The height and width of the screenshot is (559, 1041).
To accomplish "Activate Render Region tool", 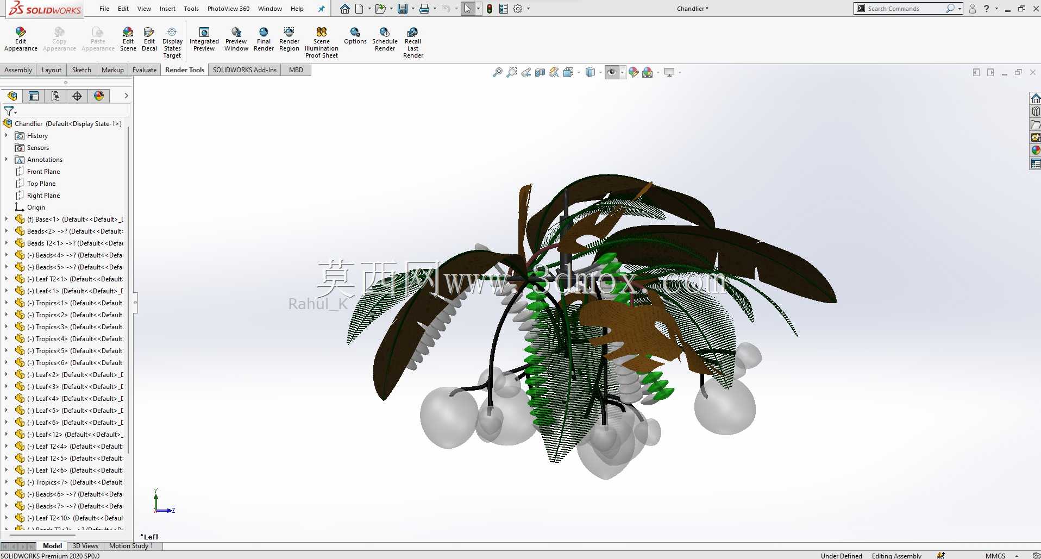I will click(289, 39).
